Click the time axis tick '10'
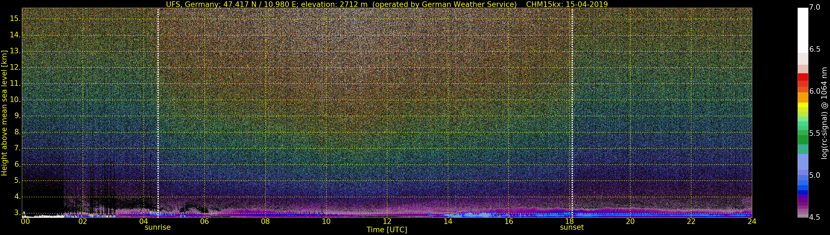This screenshot has height=235, width=830. pos(326,221)
